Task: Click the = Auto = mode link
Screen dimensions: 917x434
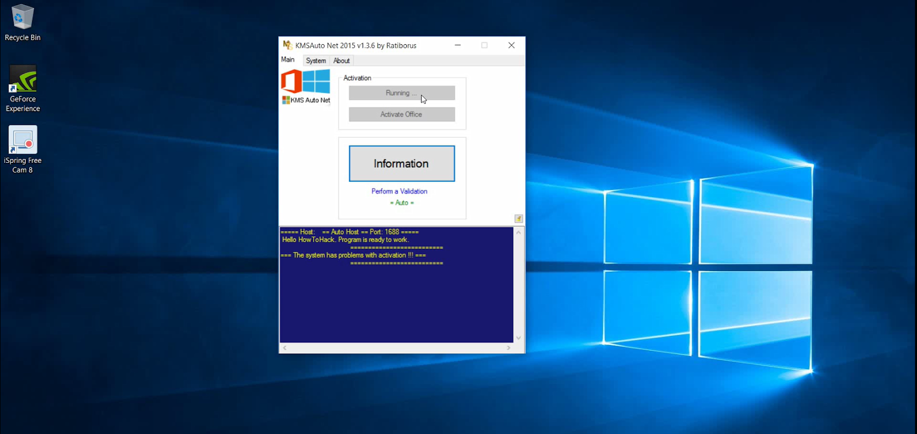Action: [402, 203]
